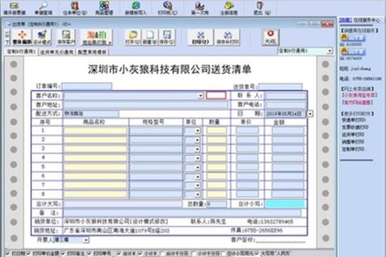This screenshot has width=386, height=257.
Task: Open the 日期 date picker arrow
Action: click(310, 114)
